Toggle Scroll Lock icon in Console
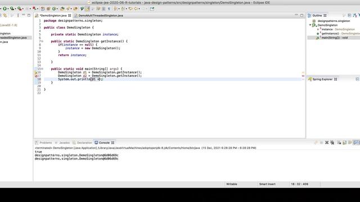Viewport: 360px width, 202px height. point(344,143)
